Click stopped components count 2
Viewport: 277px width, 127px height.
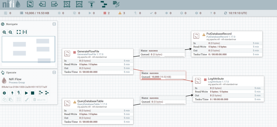point(106,13)
